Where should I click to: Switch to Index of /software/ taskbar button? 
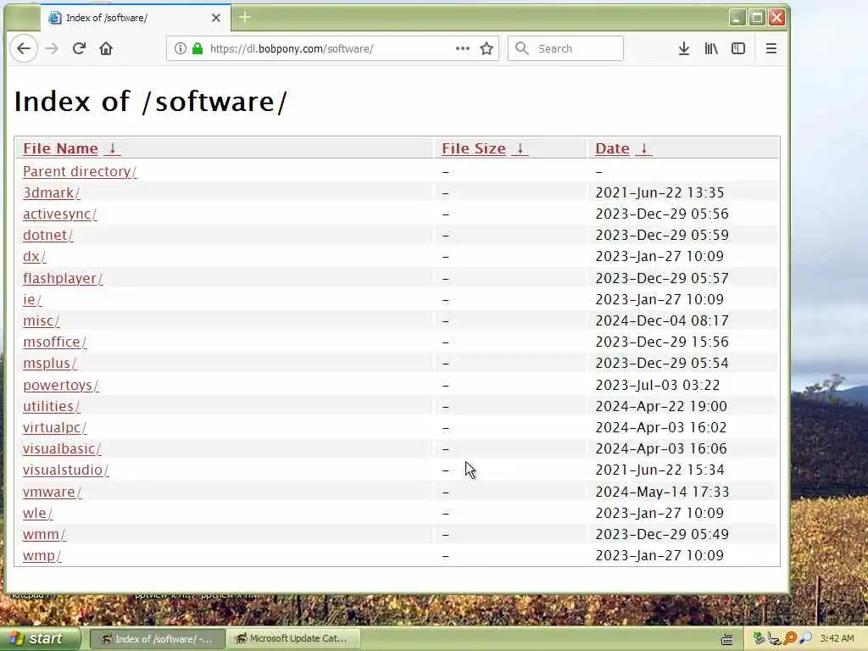(x=157, y=639)
